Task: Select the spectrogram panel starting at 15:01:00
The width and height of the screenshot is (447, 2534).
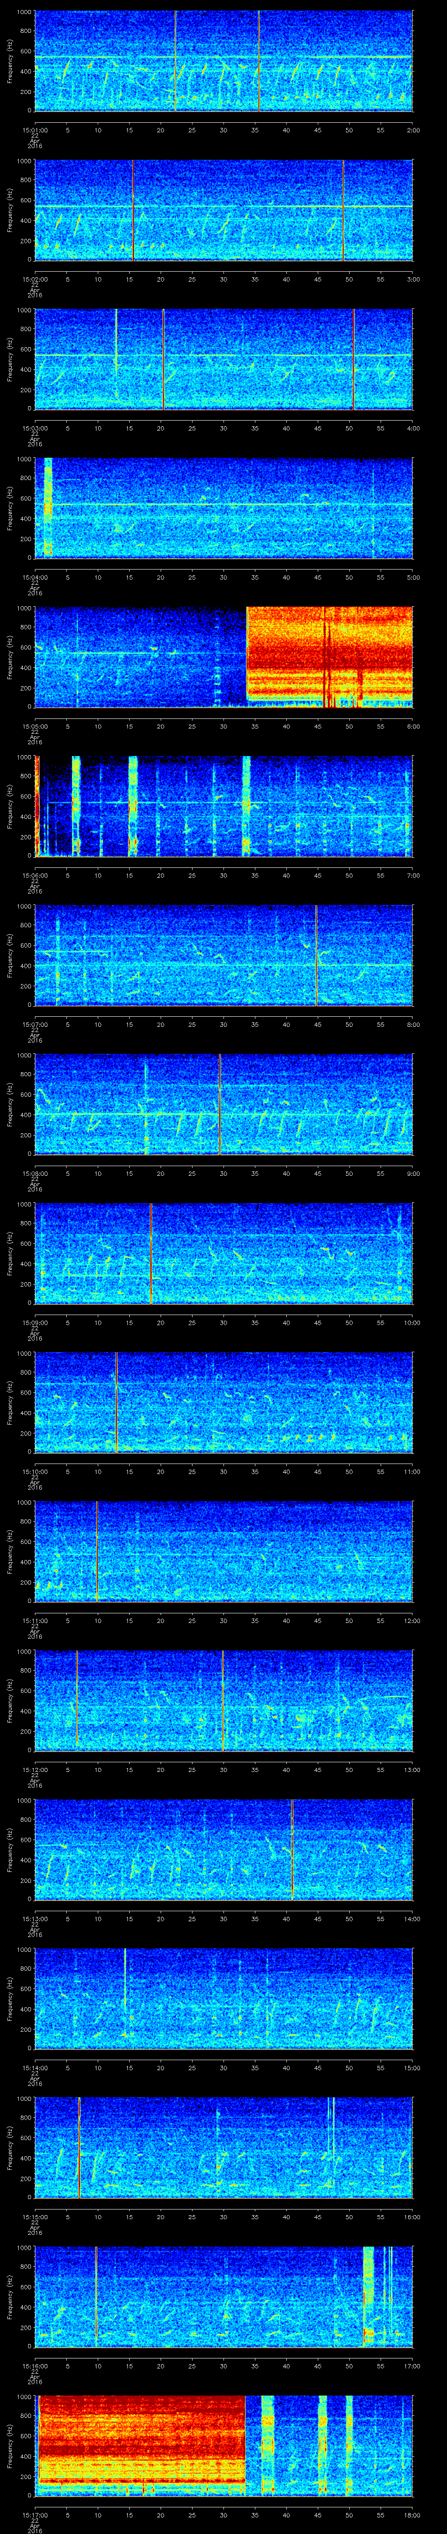Action: (x=224, y=61)
